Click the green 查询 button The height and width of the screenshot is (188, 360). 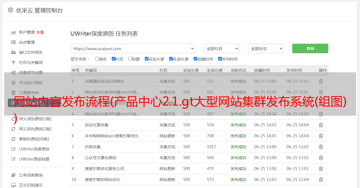click(310, 48)
